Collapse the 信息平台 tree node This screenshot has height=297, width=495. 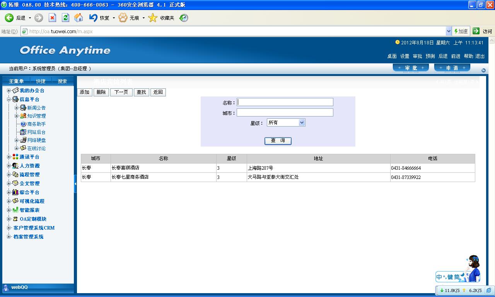(x=9, y=99)
